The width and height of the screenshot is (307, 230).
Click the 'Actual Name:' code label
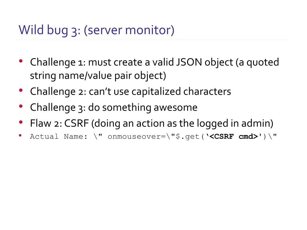[x=59, y=137]
